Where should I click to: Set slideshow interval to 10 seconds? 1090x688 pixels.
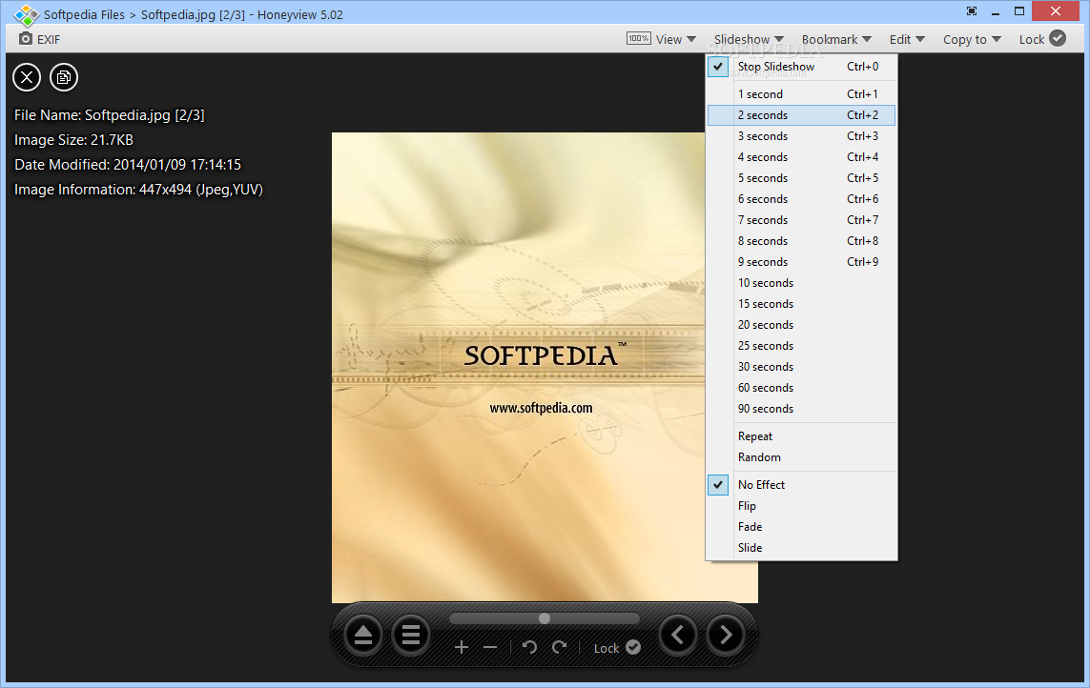click(801, 283)
